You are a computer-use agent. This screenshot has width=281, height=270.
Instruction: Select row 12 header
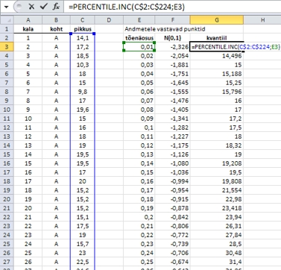click(7, 128)
